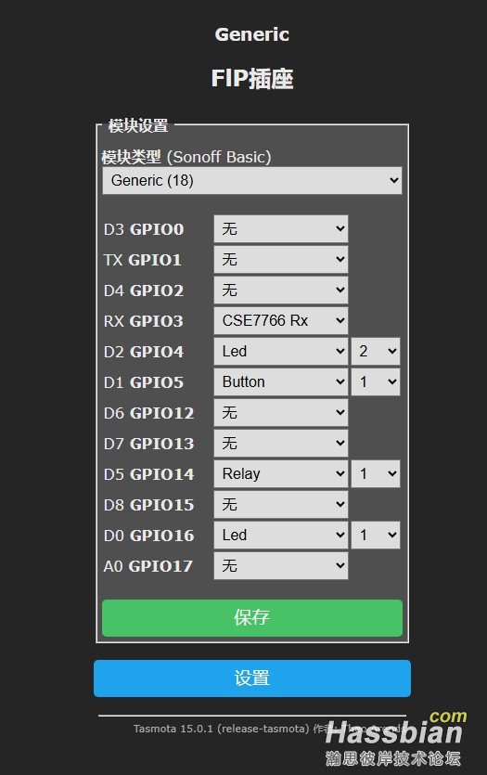Screen dimensions: 487x775
Task: Open the GPIO16 Led index dropdown
Action: pos(376,536)
